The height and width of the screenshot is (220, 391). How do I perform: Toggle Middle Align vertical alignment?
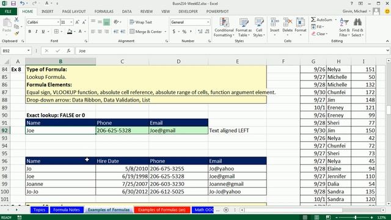[x=100, y=22]
